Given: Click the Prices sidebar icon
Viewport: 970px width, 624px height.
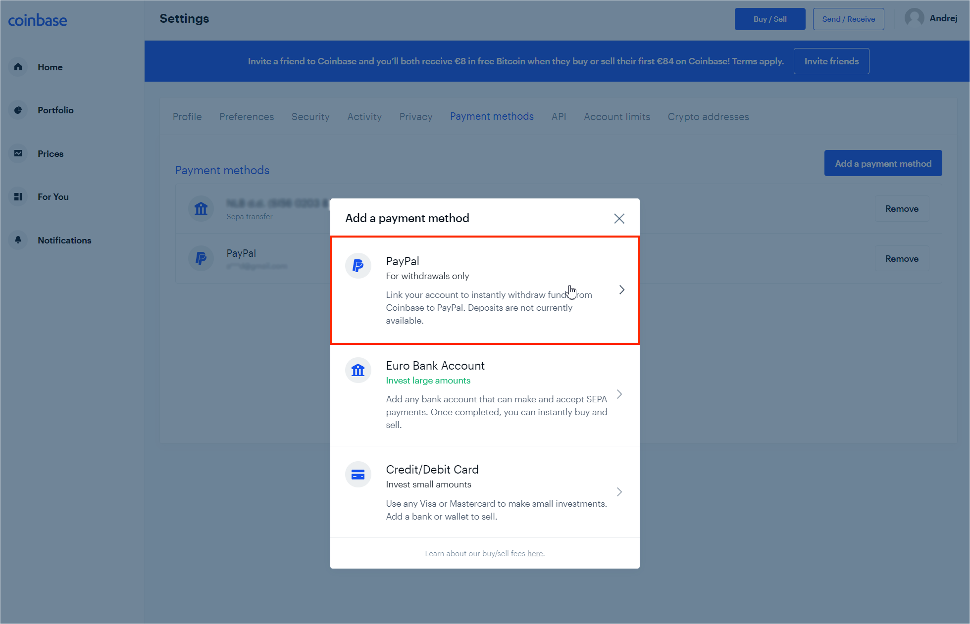Looking at the screenshot, I should point(18,153).
